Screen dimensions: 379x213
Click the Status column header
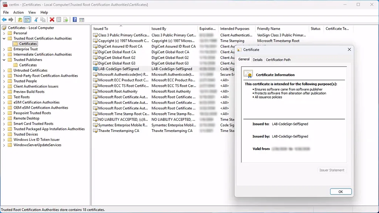click(x=316, y=28)
